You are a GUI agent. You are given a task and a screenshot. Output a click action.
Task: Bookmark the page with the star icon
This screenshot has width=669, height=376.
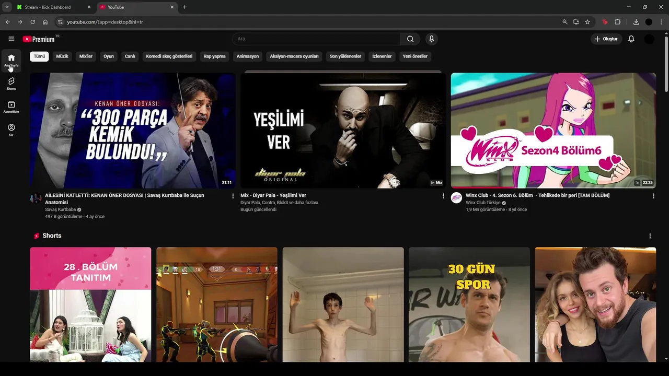coord(587,22)
